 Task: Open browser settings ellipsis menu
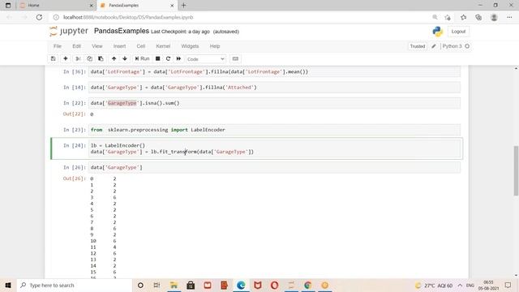tap(509, 17)
